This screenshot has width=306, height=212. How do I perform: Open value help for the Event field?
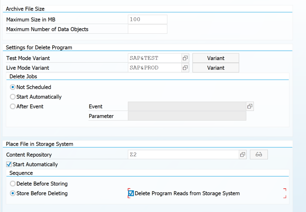click(x=250, y=106)
